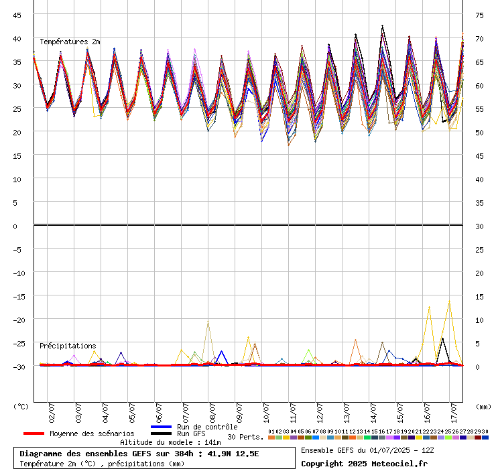Click the 12/07 date label
The width and height of the screenshot is (496, 469).
pos(320,413)
